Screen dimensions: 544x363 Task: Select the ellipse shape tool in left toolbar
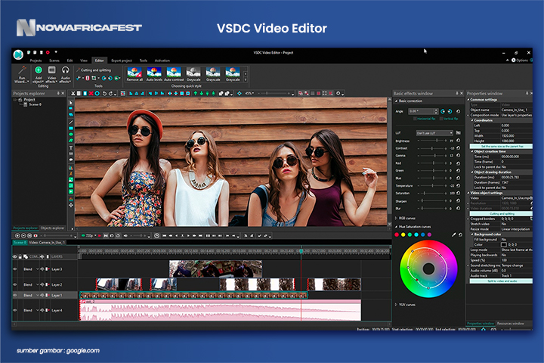71,135
